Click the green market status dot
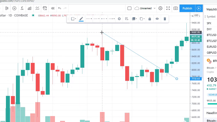Screen dimensions: 217x122 point(33,15)
